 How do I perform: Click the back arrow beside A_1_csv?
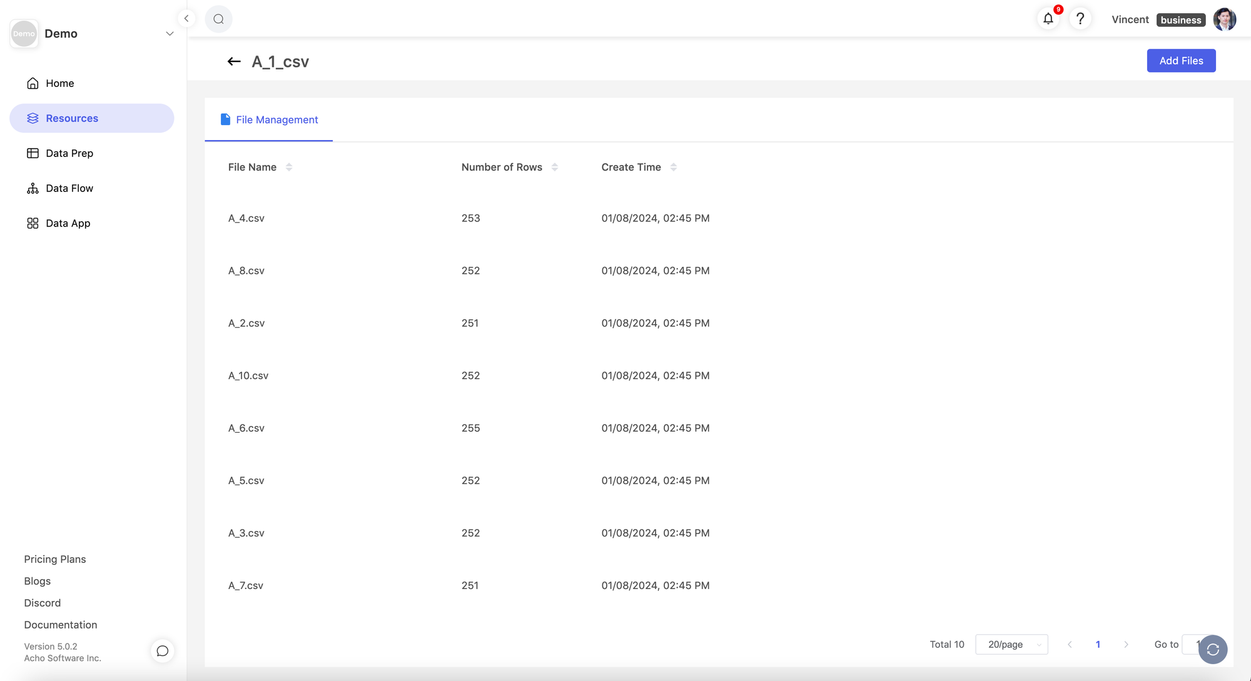pos(234,61)
